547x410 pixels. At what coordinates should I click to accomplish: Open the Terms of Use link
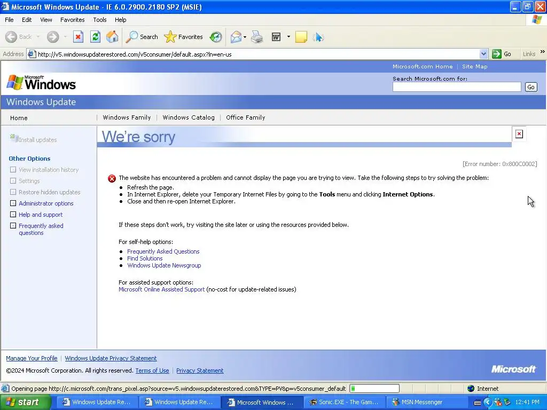[x=152, y=370]
